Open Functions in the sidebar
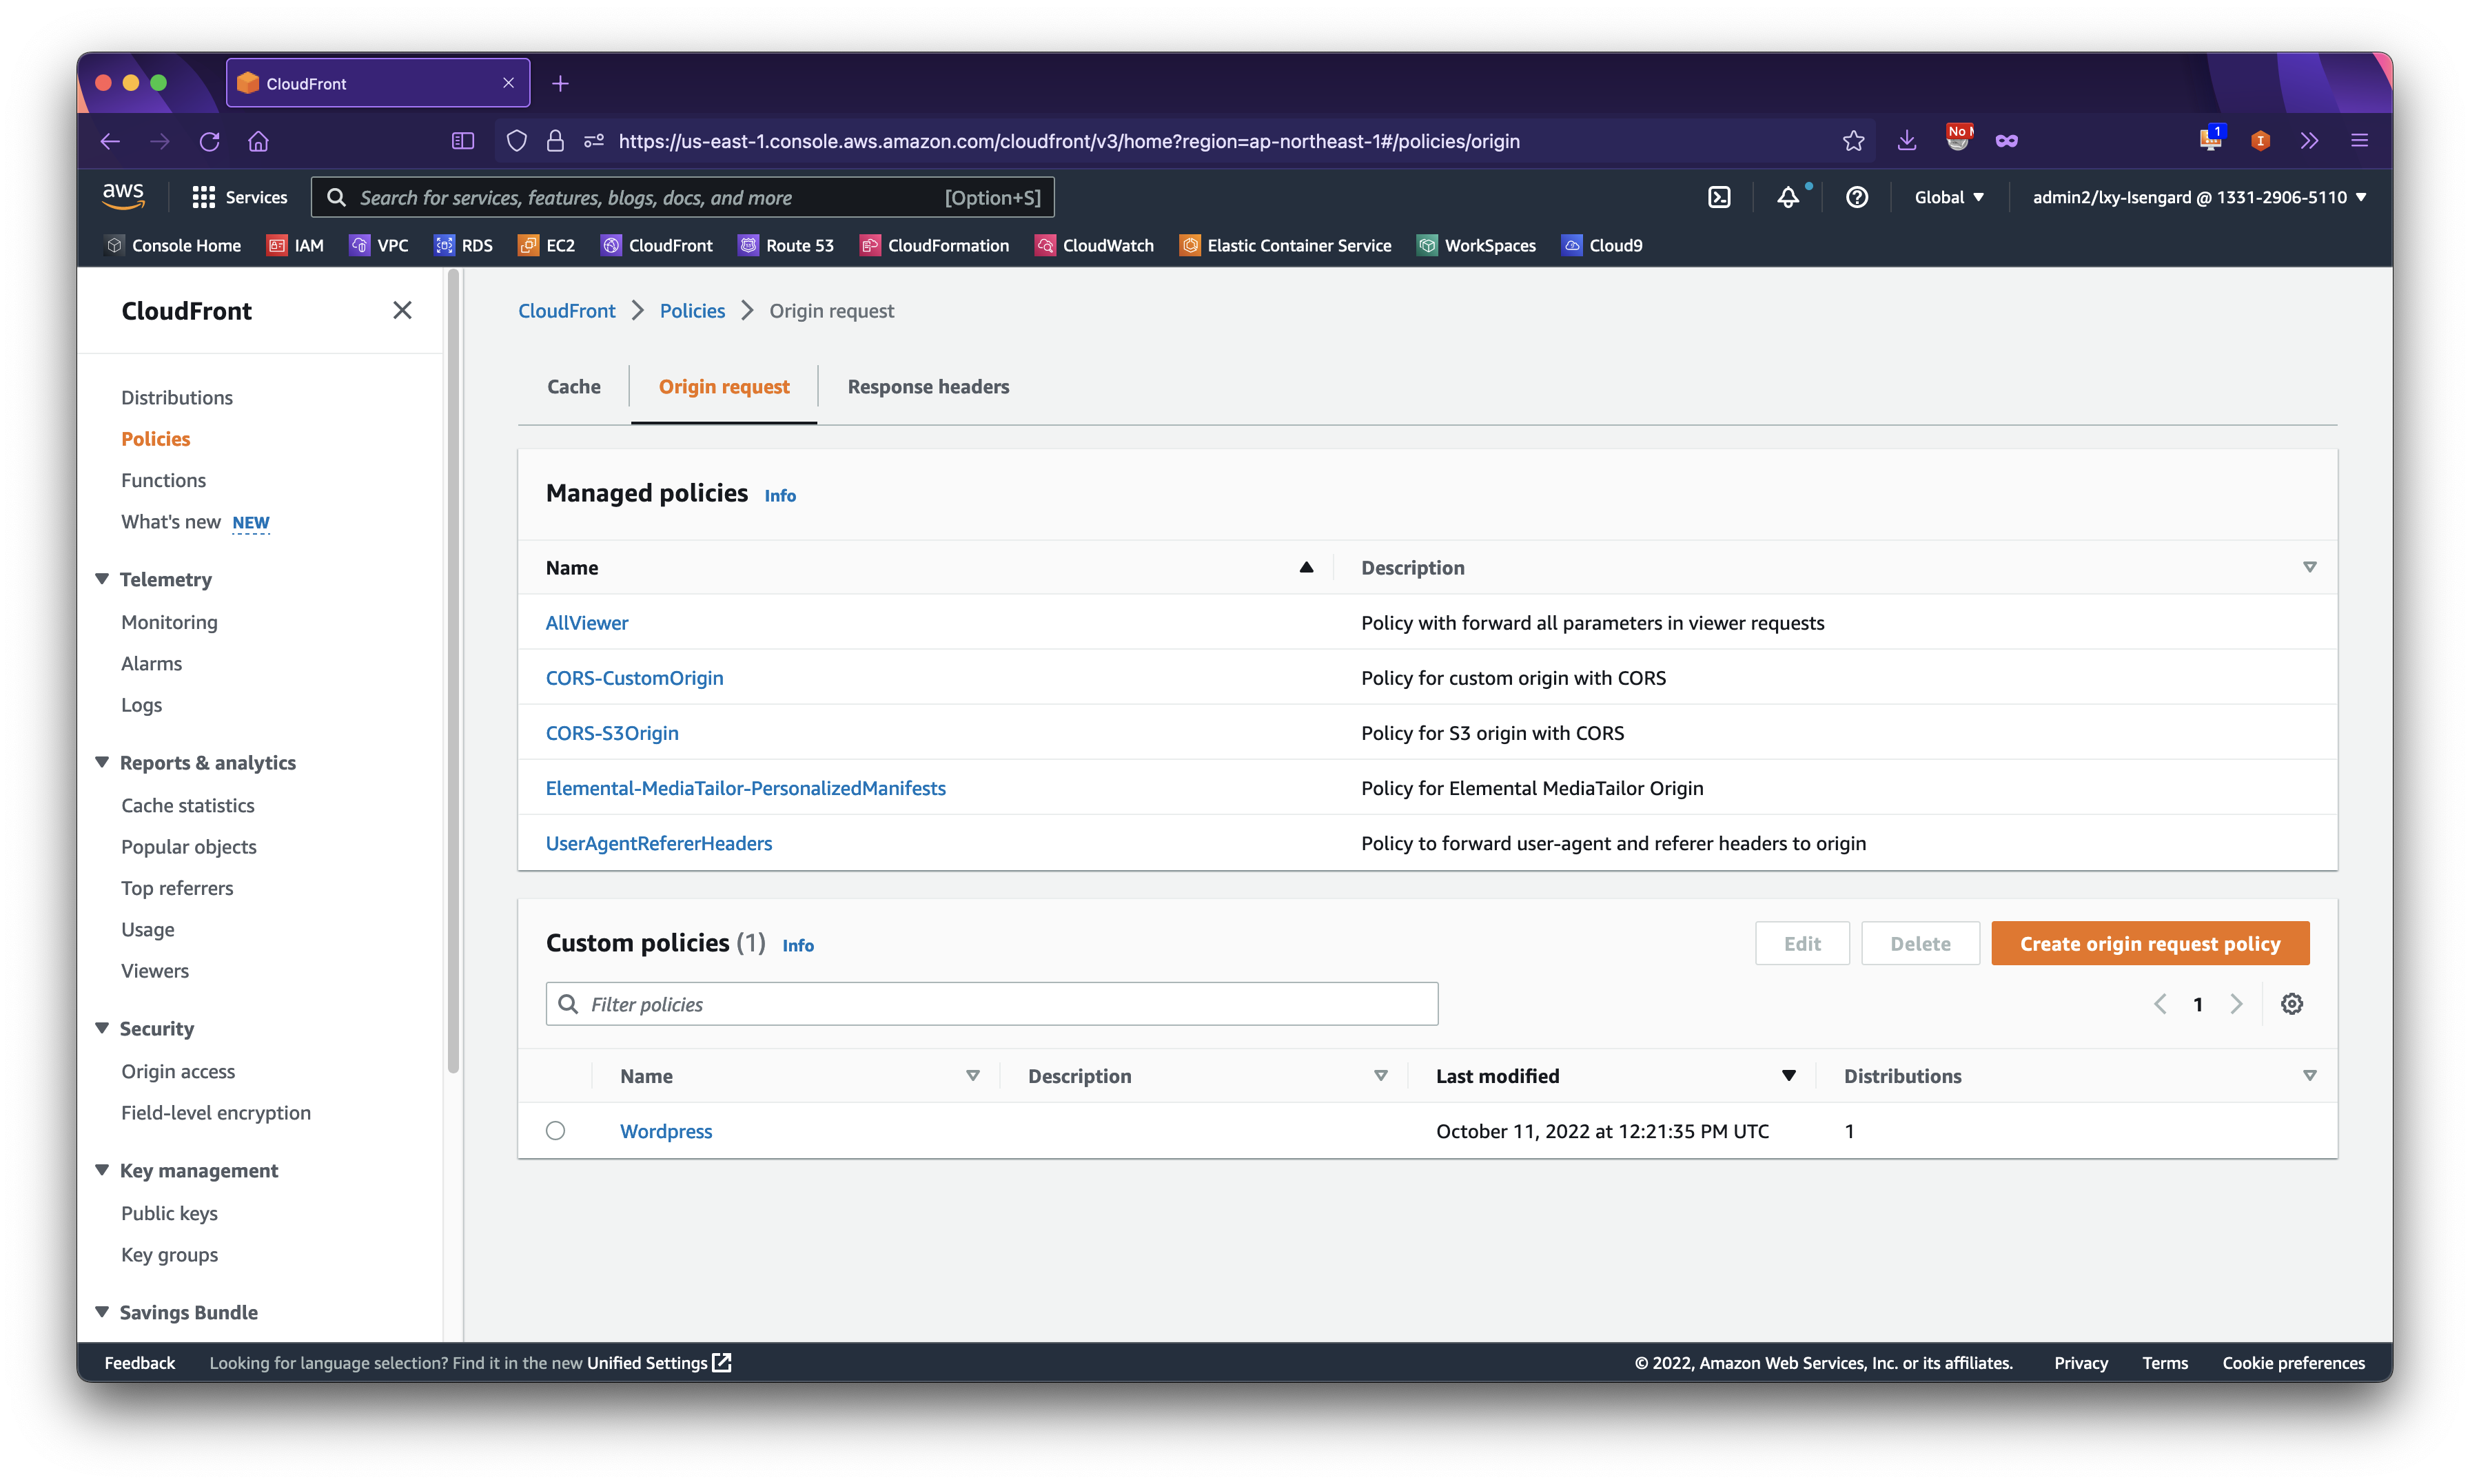Screen dimensions: 2470x1484 163,480
